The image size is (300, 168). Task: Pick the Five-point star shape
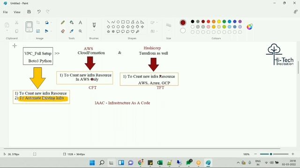click(108, 31)
